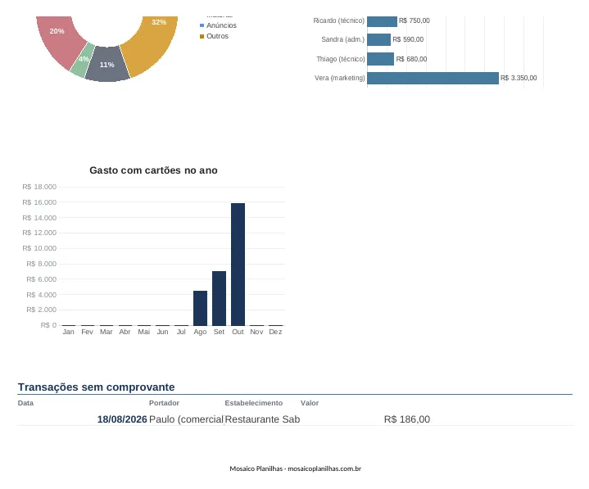This screenshot has height=489, width=589.
Task: Click the Ago column bar
Action: point(200,308)
